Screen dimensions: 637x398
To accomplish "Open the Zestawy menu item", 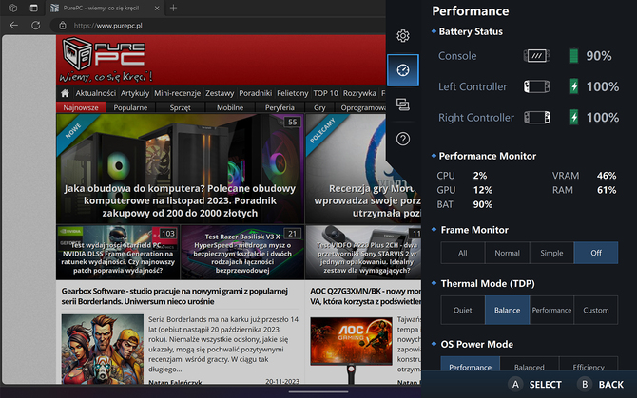I will (x=220, y=93).
